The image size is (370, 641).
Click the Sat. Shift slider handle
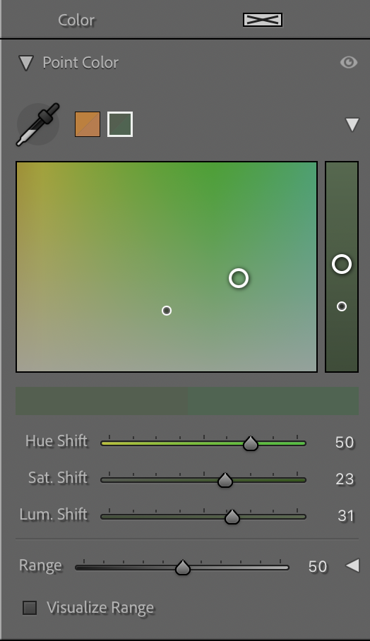(225, 480)
